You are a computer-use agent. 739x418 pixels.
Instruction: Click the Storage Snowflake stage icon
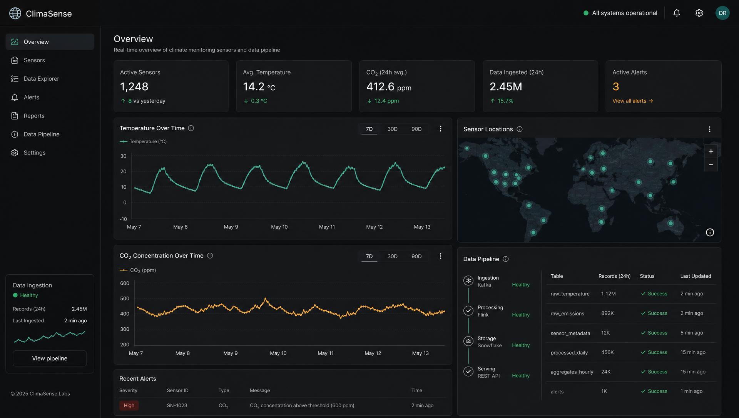point(468,341)
